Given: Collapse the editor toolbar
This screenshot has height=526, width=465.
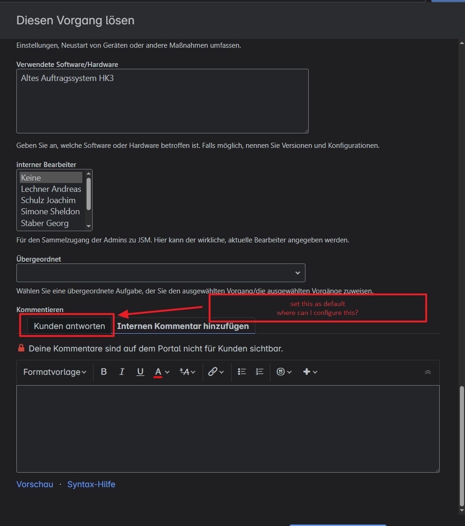Looking at the screenshot, I should (428, 372).
